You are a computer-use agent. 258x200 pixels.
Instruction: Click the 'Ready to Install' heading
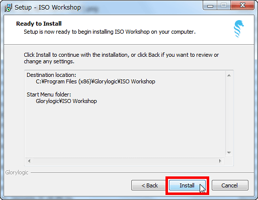click(39, 24)
